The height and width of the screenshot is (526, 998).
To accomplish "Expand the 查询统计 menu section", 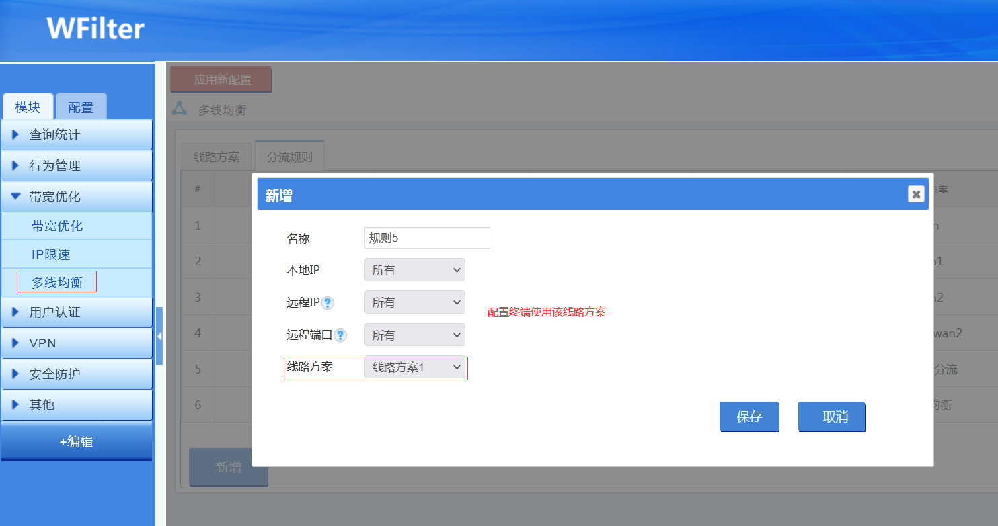I will (77, 135).
